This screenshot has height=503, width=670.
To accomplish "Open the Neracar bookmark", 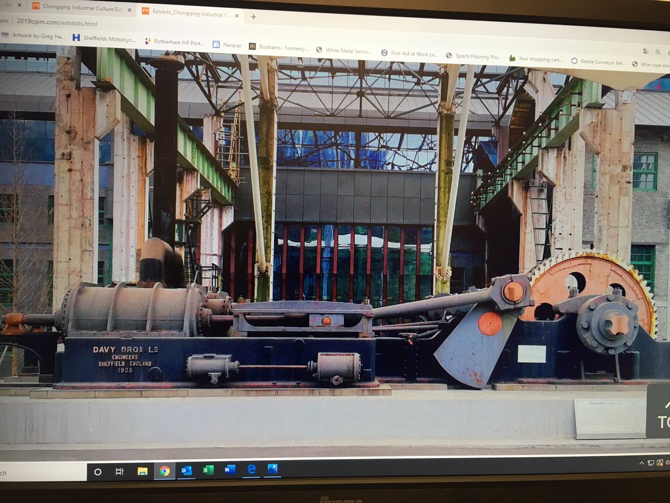I will [x=227, y=44].
